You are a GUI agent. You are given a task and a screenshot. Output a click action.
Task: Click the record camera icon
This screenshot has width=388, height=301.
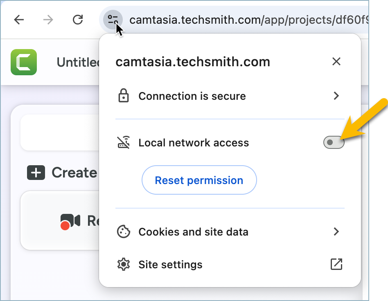[x=70, y=221]
